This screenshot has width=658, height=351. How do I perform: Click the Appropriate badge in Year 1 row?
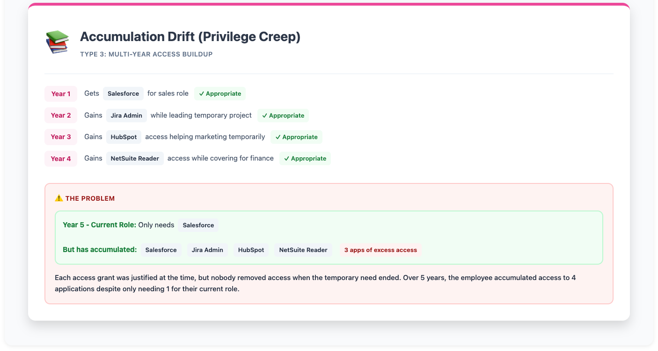coord(220,94)
